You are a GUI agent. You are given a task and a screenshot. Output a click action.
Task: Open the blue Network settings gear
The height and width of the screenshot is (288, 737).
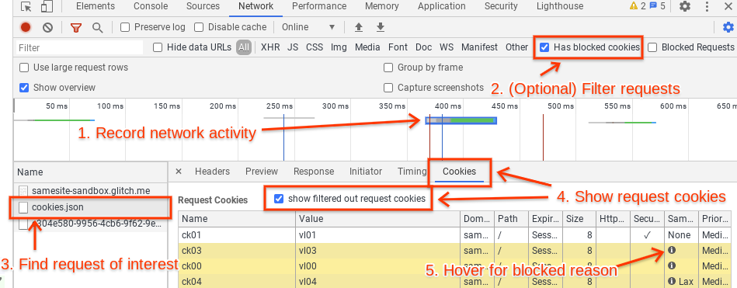pos(728,27)
